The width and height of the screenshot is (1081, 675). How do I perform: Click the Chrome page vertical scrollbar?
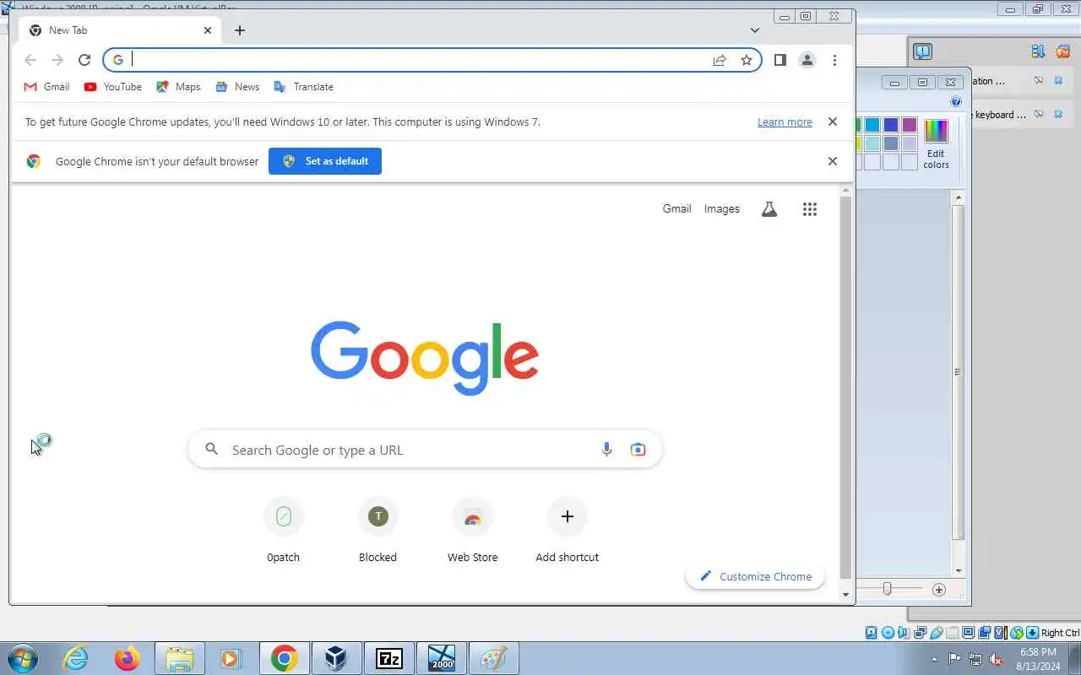coord(846,388)
